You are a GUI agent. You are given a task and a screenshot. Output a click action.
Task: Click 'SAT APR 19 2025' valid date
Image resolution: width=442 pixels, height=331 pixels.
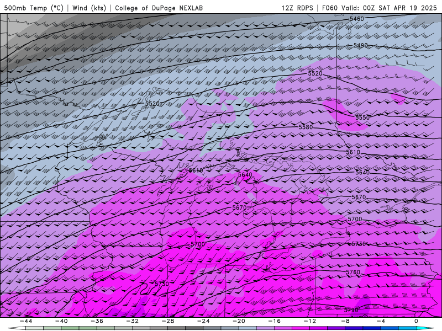pos(407,8)
